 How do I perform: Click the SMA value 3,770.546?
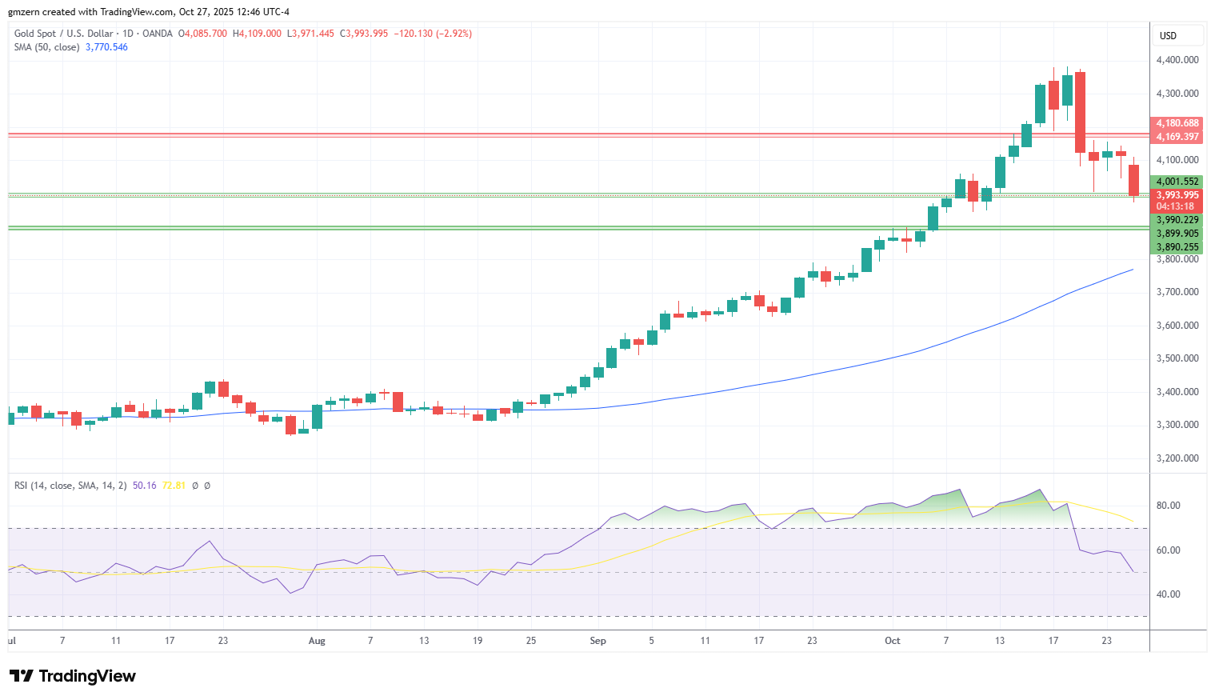[106, 47]
